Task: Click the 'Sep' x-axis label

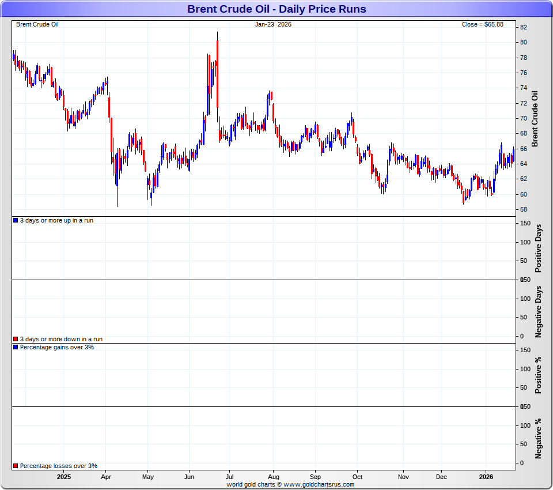Action: (x=315, y=477)
